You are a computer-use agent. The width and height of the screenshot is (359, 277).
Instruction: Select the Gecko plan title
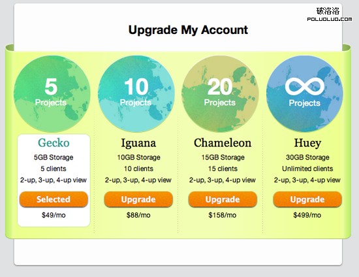[54, 142]
